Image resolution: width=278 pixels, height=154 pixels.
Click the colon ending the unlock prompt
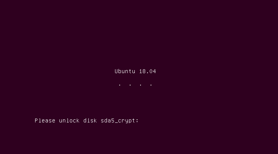[x=137, y=121]
